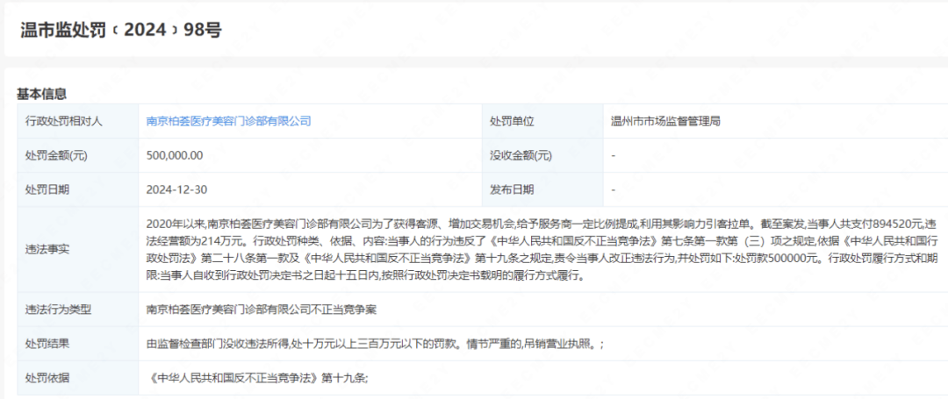Image resolution: width=948 pixels, height=399 pixels.
Task: Select the 基本信息 section heading
Action: (x=42, y=94)
